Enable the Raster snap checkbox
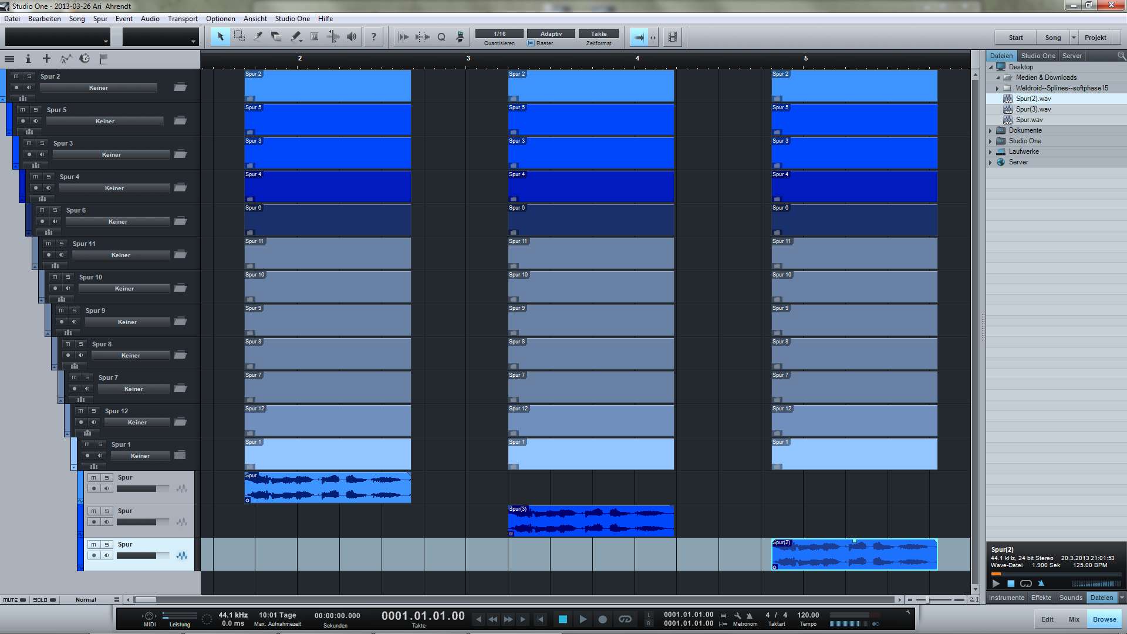 coord(531,43)
